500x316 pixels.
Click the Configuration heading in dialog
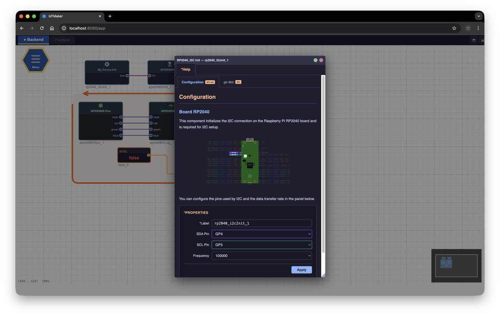[197, 97]
